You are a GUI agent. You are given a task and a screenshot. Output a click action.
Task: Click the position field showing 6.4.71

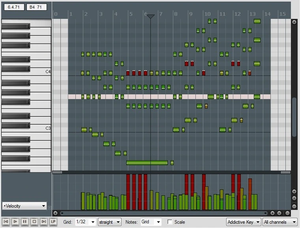coord(14,7)
